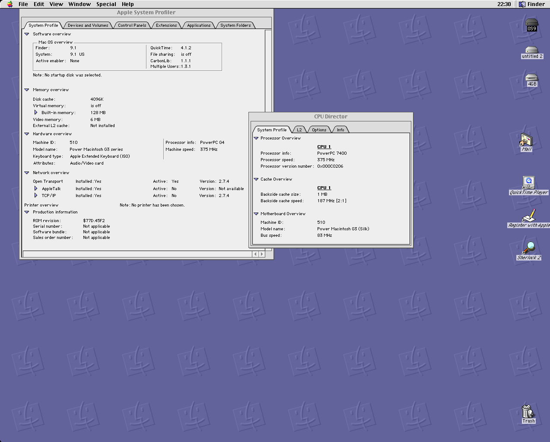
Task: Click built-in memory value '128 MB'
Action: tap(98, 113)
